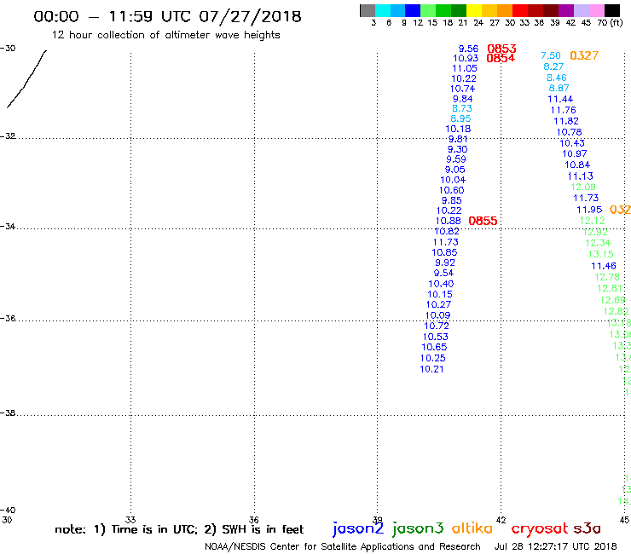Click wave height value 11.05
Image resolution: width=631 pixels, height=554 pixels.
[465, 68]
